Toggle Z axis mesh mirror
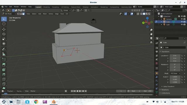Screen dimensions: 187x105 [x=139, y=10]
